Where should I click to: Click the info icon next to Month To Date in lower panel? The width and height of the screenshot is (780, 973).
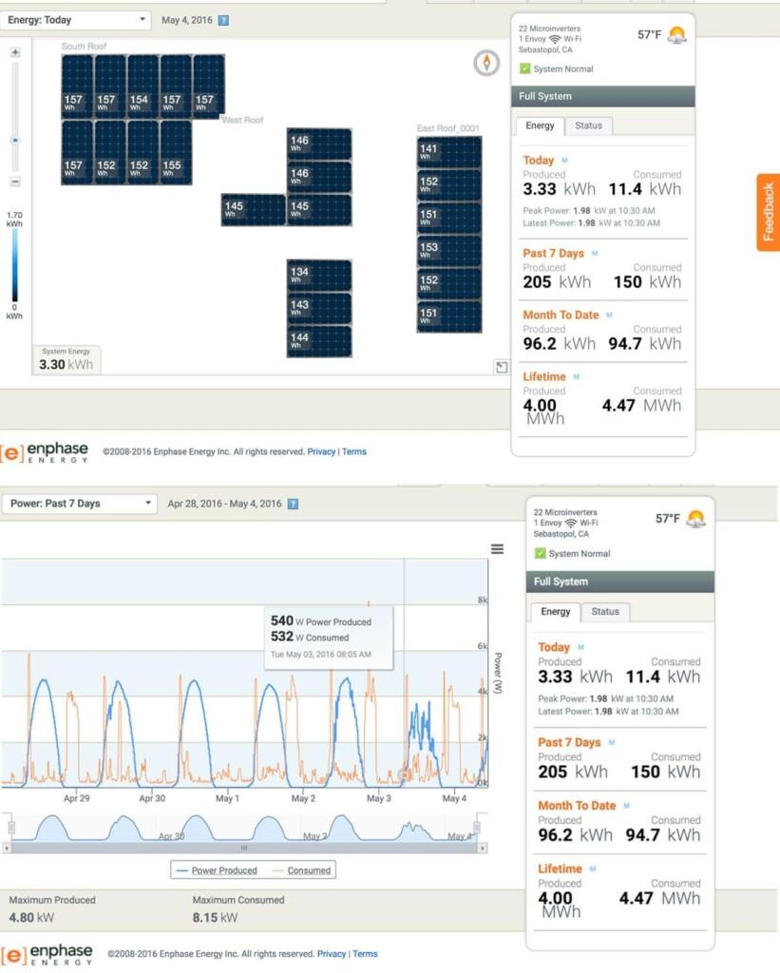point(627,806)
